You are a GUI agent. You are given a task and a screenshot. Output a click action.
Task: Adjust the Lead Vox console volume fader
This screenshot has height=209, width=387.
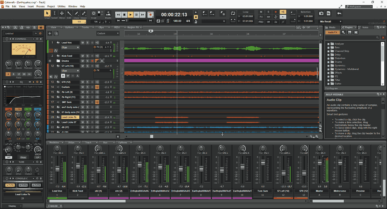[x=57, y=169]
